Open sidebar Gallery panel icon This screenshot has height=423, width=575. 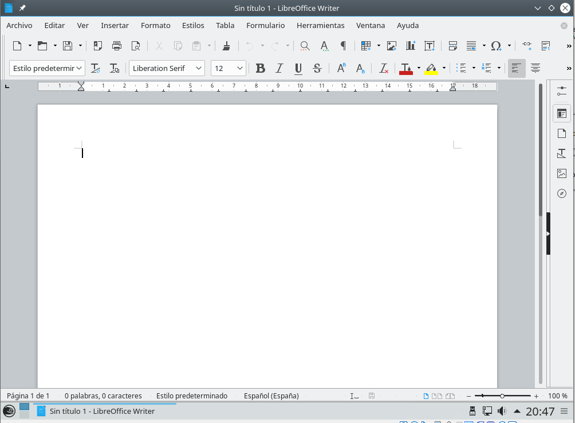562,173
